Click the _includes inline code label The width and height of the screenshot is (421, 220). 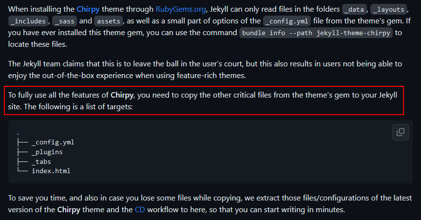tap(28, 21)
